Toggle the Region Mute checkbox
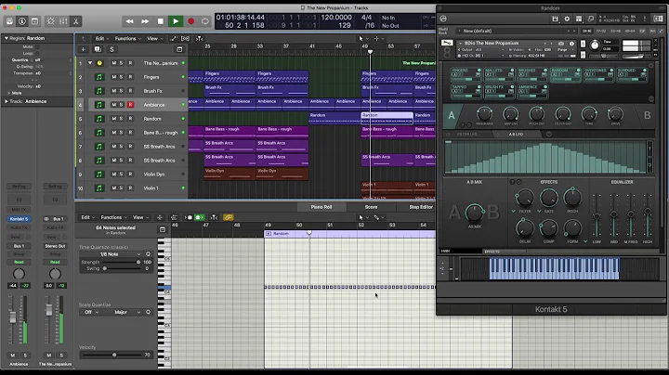This screenshot has height=375, width=669. pos(36,46)
